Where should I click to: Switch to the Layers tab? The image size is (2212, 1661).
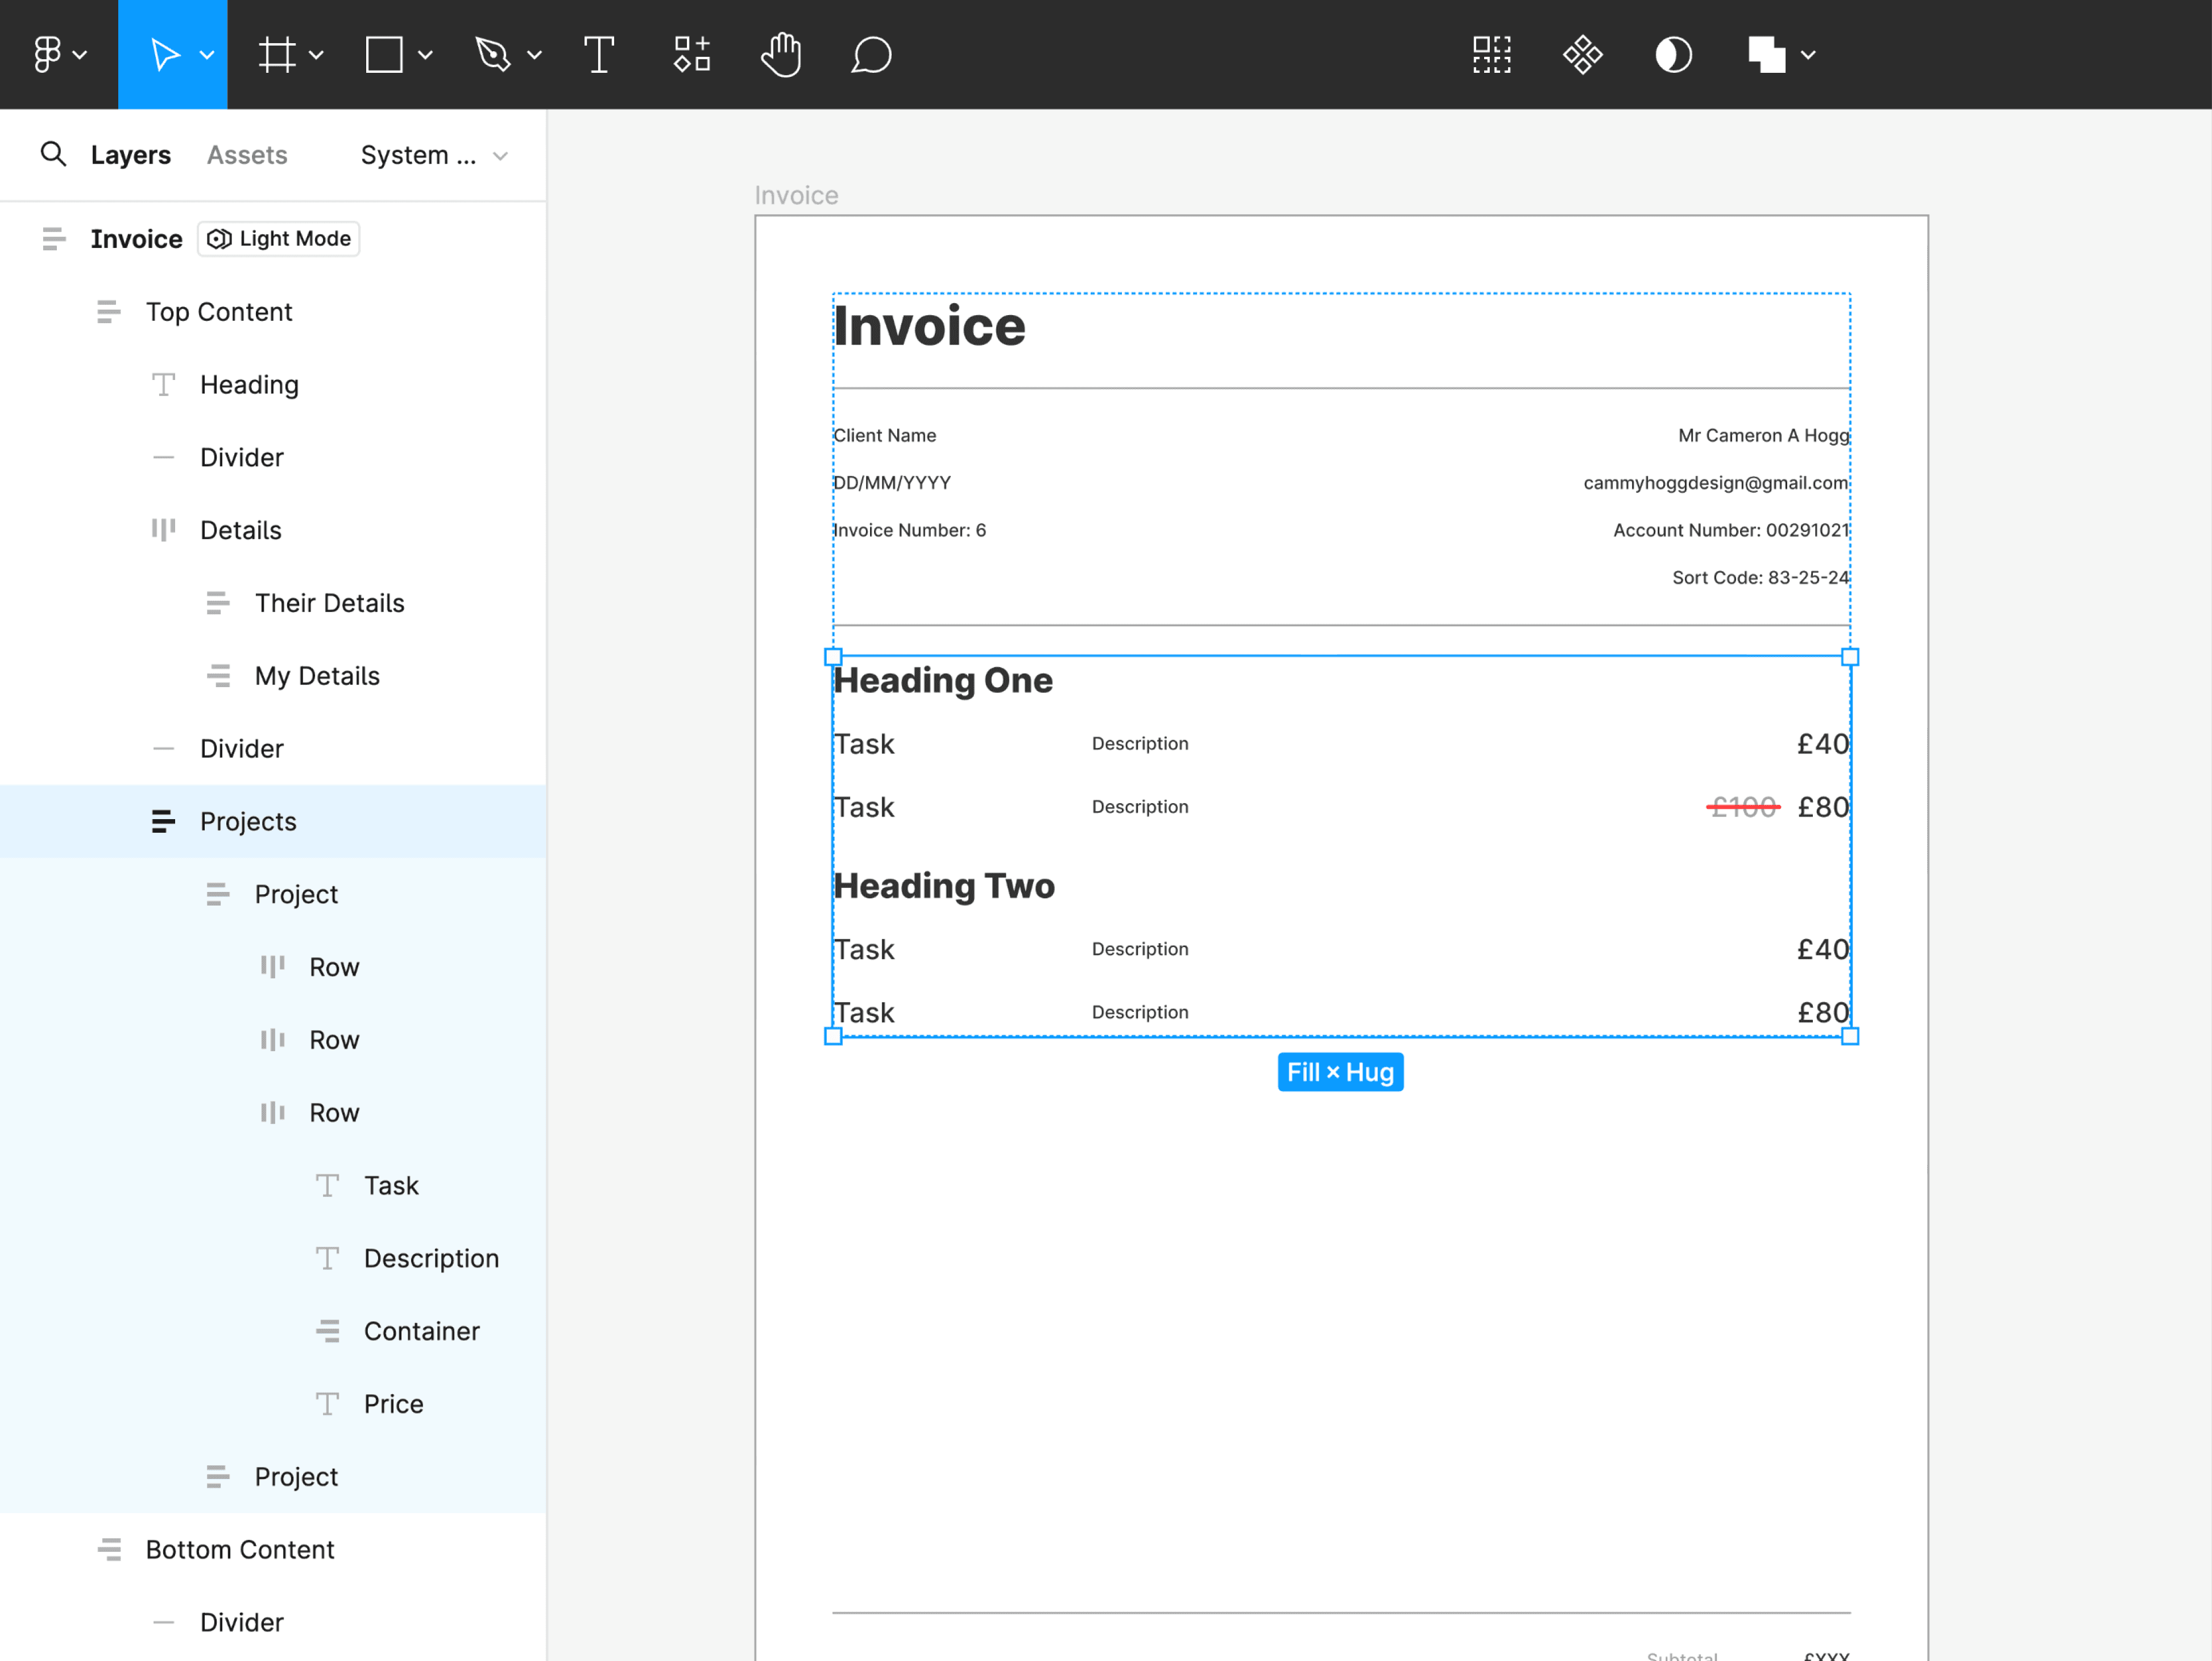tap(130, 155)
